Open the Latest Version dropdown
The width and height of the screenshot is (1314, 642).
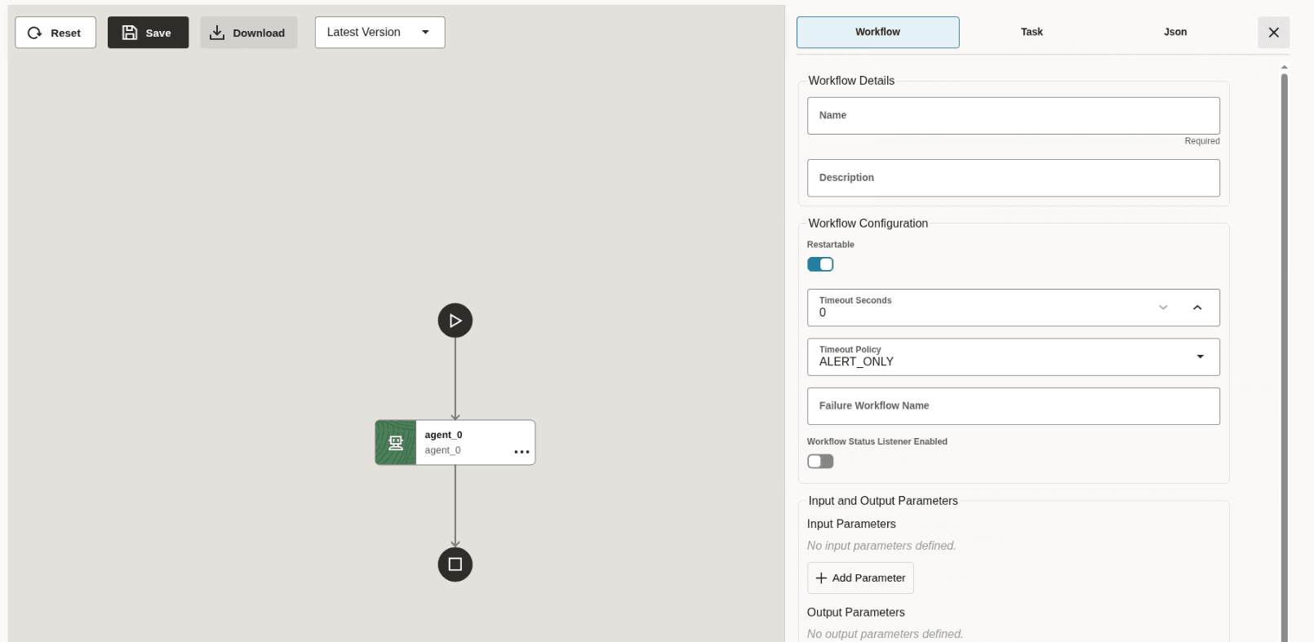coord(380,33)
